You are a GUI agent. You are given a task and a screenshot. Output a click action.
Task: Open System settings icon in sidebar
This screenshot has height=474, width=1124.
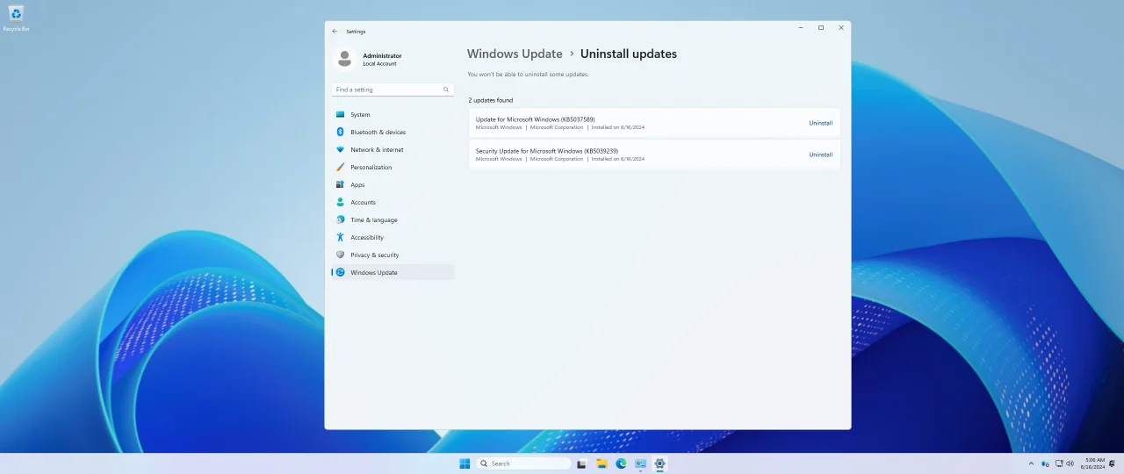[340, 114]
